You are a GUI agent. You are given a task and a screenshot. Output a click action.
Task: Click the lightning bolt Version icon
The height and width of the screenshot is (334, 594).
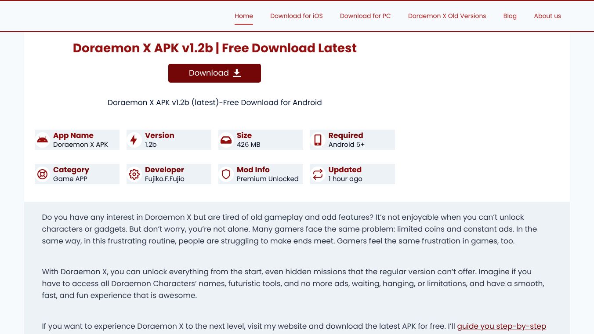click(x=134, y=140)
